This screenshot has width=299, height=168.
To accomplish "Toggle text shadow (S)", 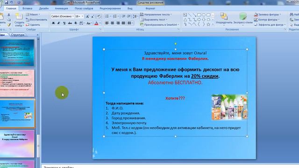I will (76, 23).
